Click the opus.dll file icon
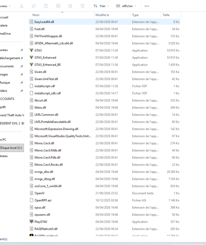 click(31, 207)
